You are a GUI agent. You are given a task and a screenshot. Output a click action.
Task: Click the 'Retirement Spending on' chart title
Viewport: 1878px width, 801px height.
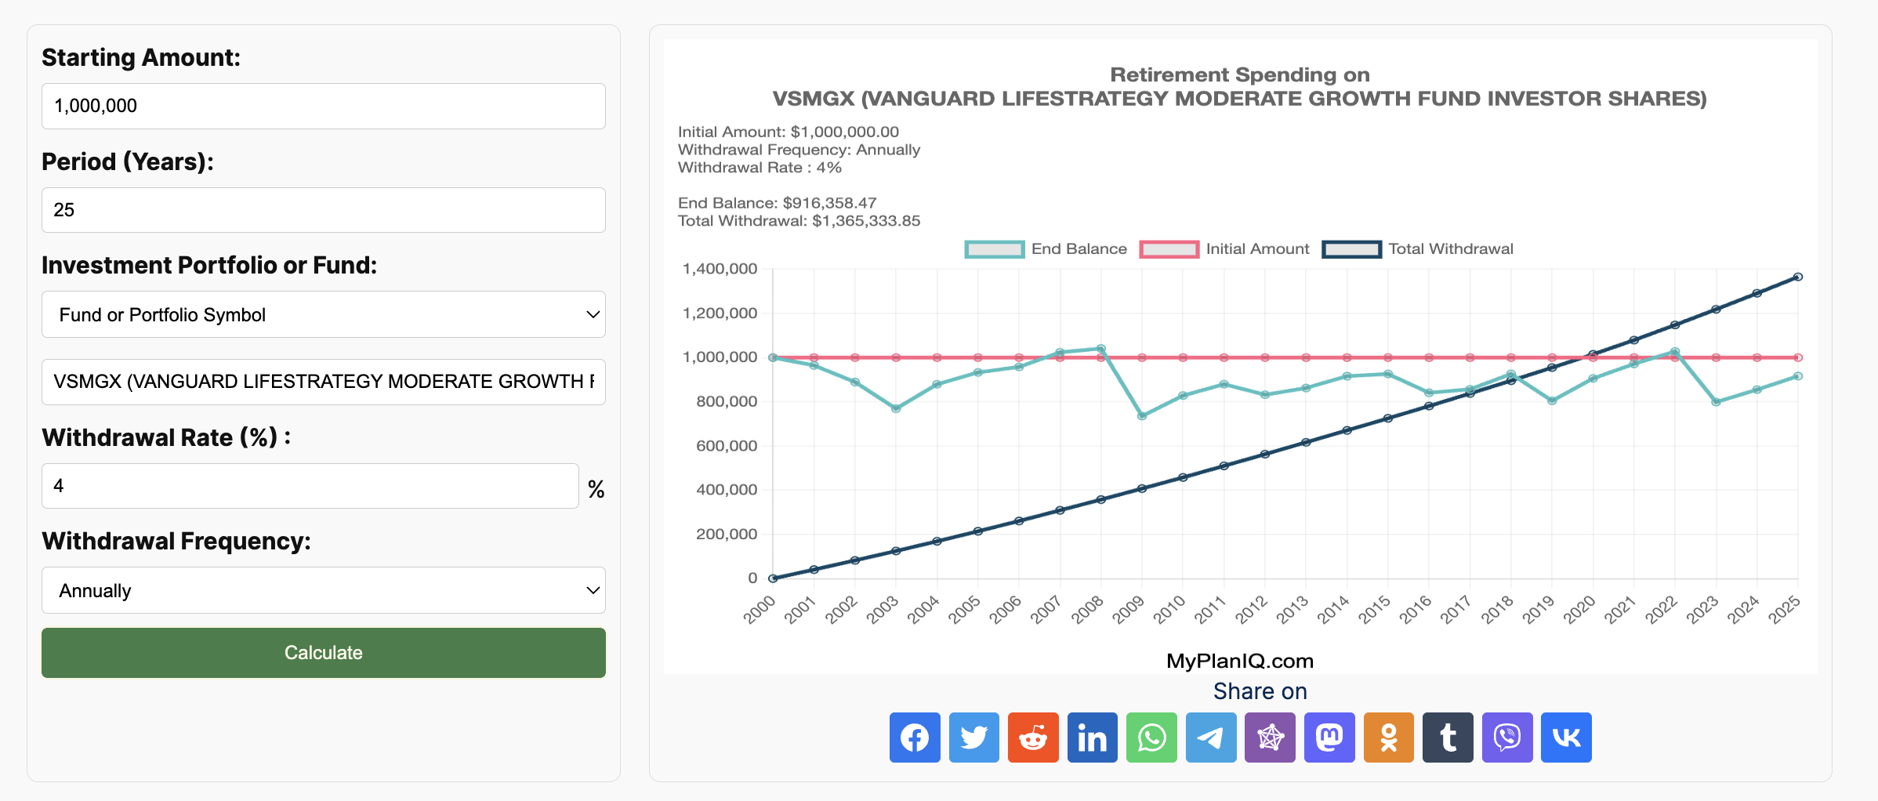coord(1240,74)
